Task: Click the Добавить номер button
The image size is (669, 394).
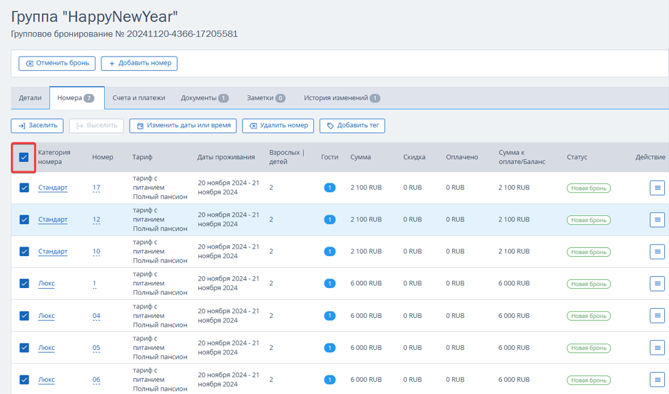Action: (139, 63)
